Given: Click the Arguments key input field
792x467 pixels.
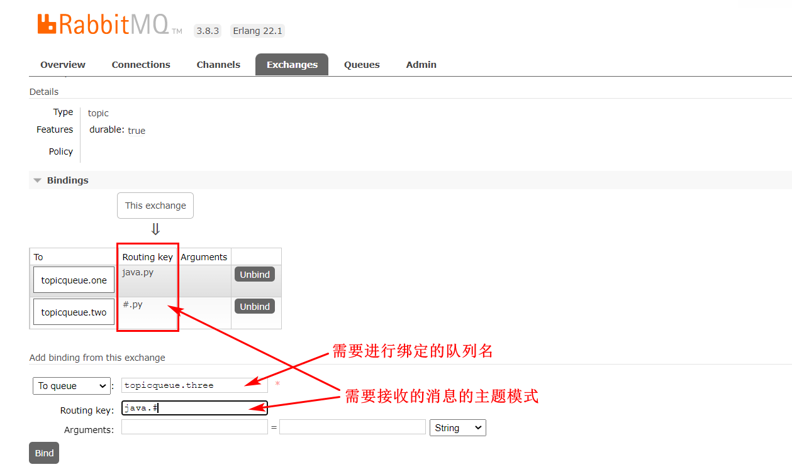Looking at the screenshot, I should 194,427.
